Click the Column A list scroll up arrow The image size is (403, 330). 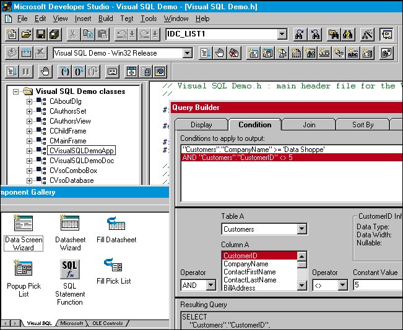[301, 256]
